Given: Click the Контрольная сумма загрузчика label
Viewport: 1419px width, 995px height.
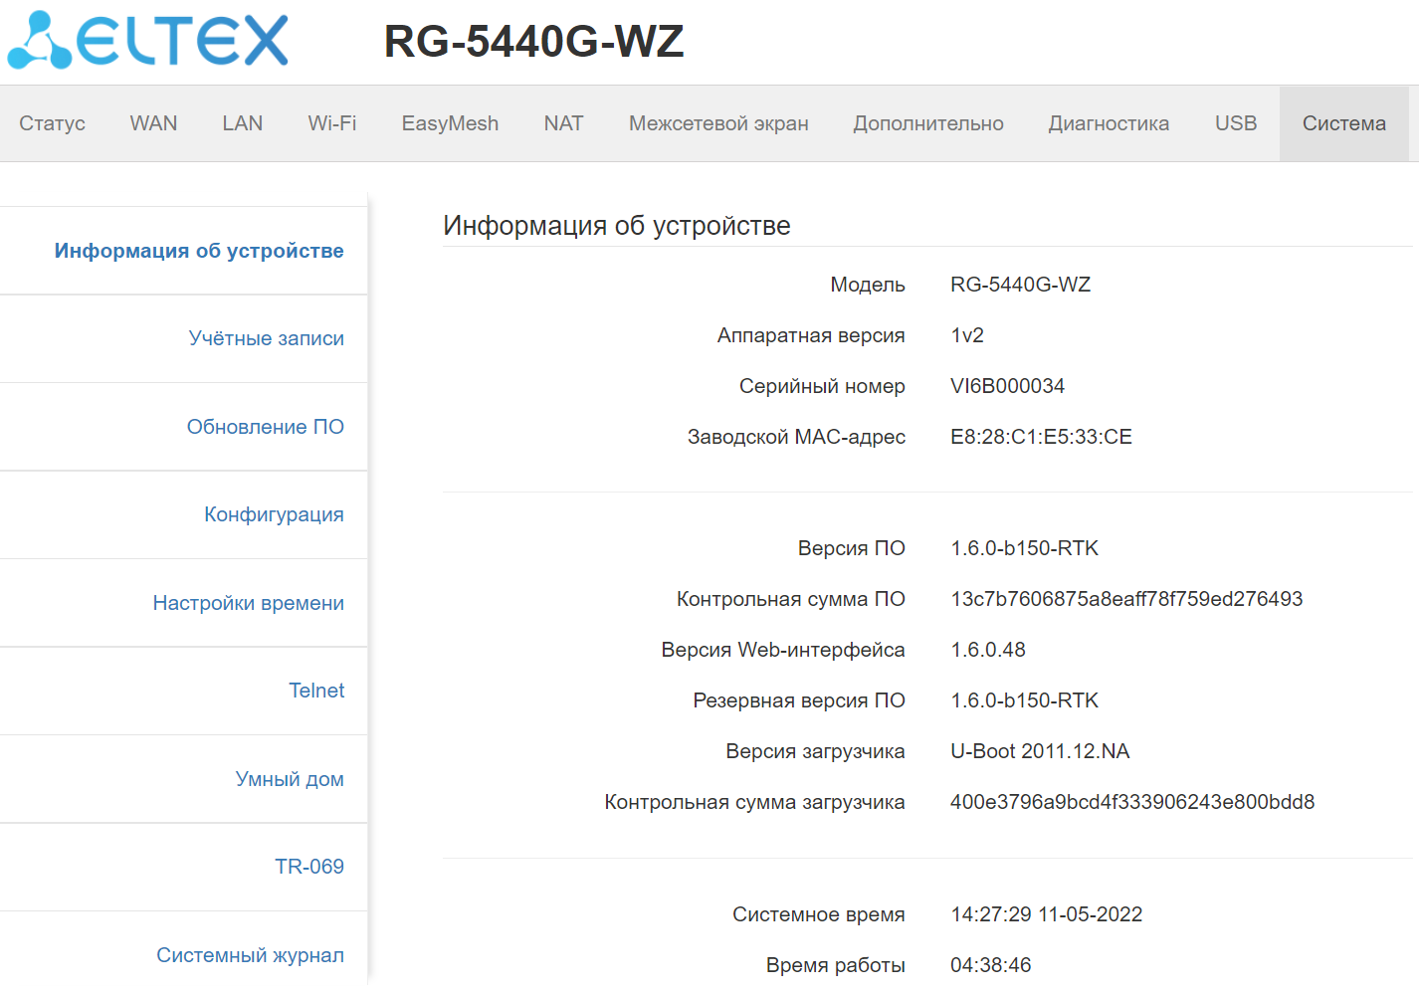Looking at the screenshot, I should pyautogui.click(x=754, y=802).
